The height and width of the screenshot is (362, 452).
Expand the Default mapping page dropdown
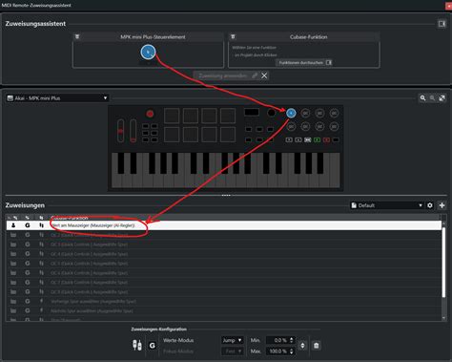pos(387,205)
